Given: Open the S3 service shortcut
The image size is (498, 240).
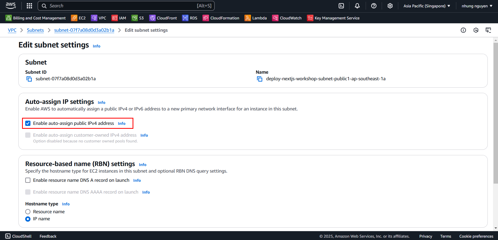Looking at the screenshot, I should pos(138,18).
